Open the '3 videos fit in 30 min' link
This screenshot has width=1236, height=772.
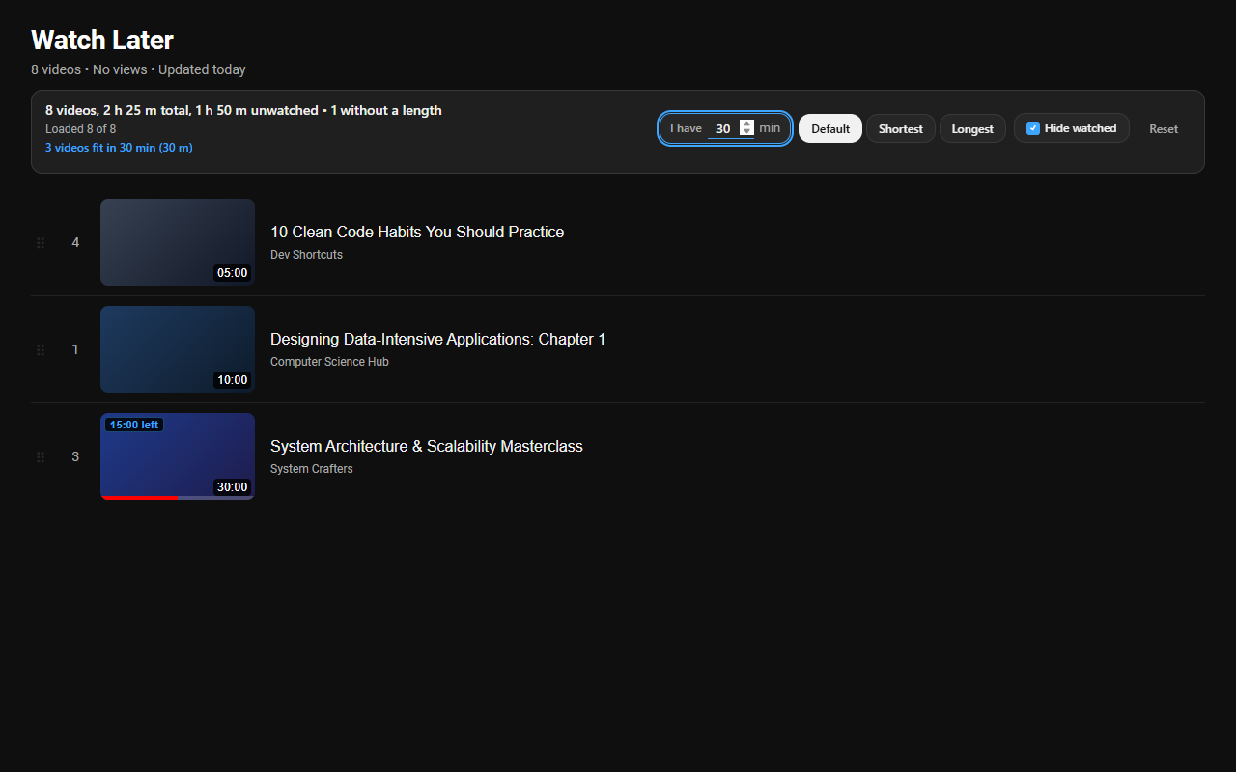(119, 148)
